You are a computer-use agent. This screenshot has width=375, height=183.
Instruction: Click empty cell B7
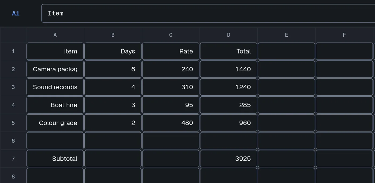tap(113, 159)
